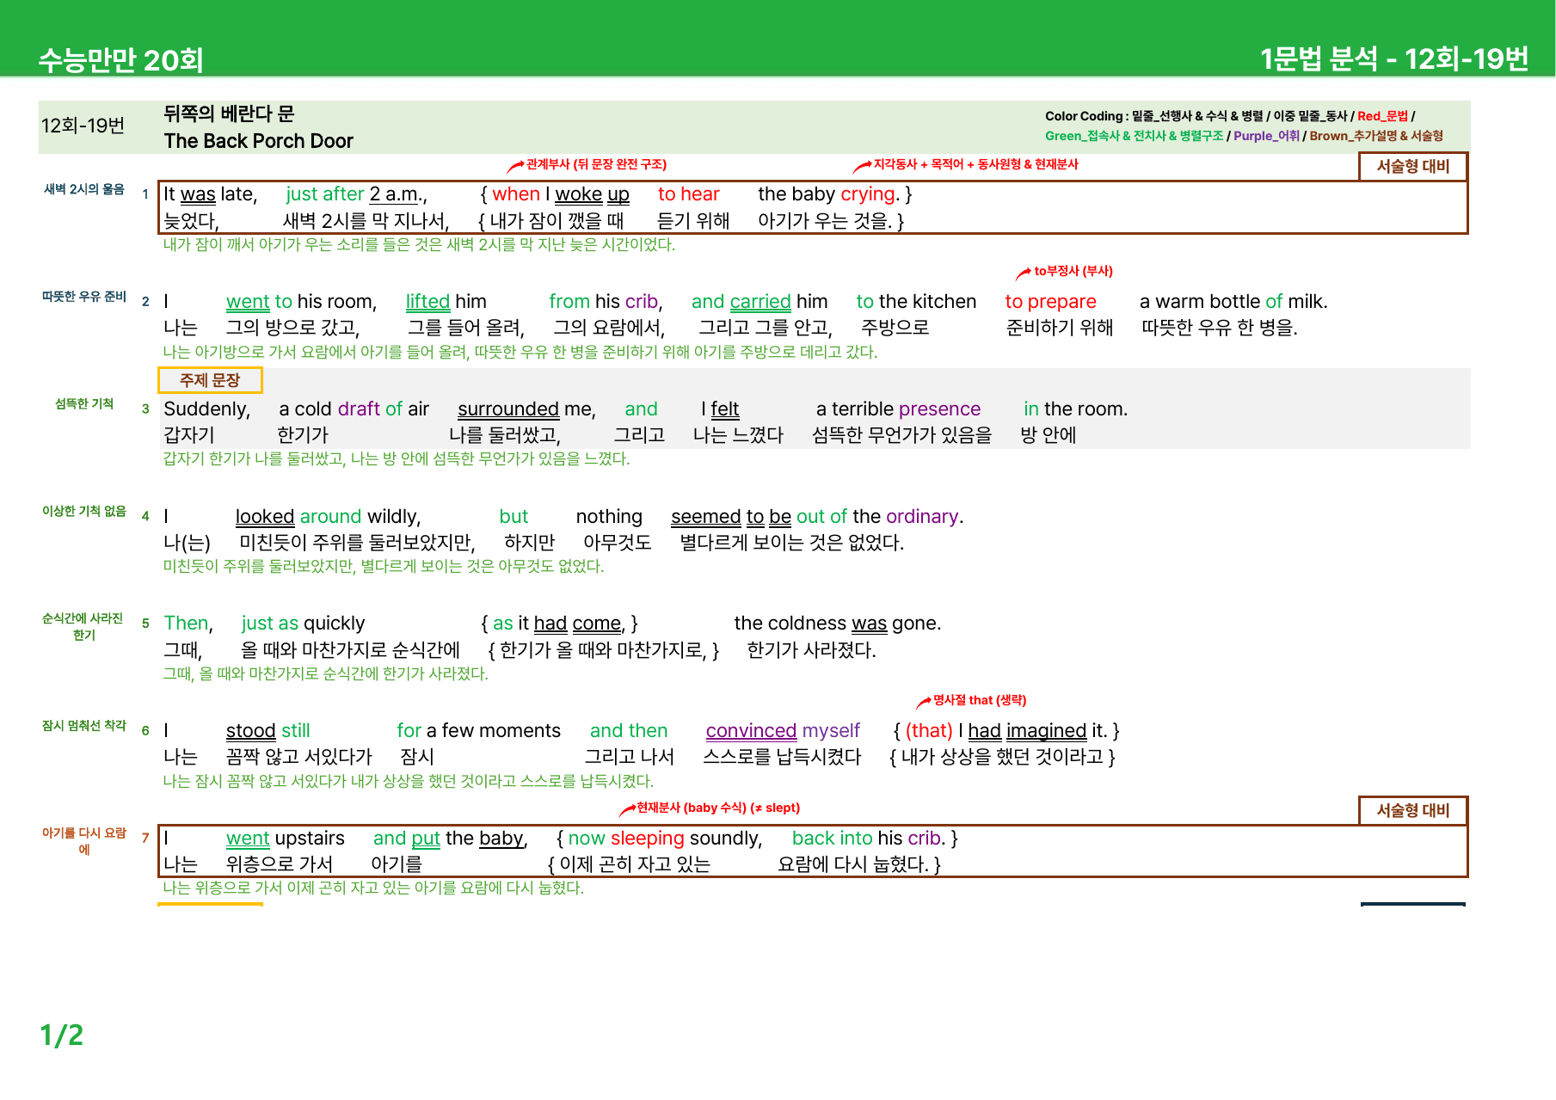Click the Korean title '뒤쪽의 베란다 문'
The height and width of the screenshot is (1100, 1556).
[229, 114]
